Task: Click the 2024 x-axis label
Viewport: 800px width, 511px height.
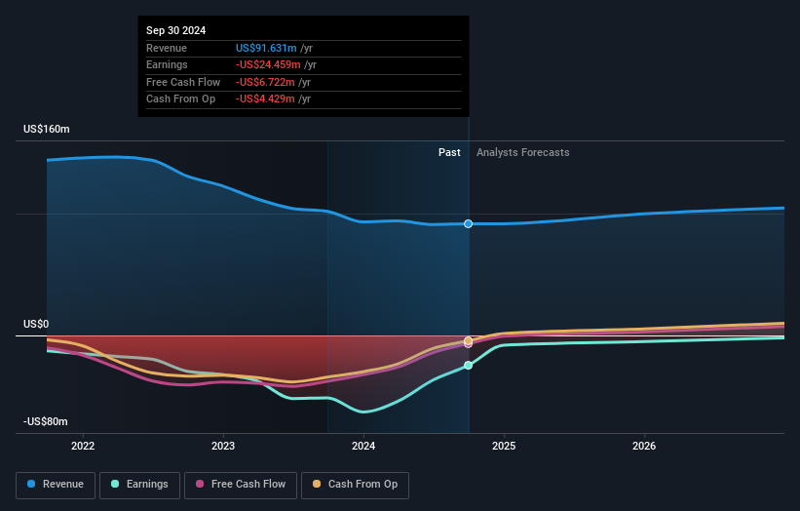Action: tap(363, 446)
